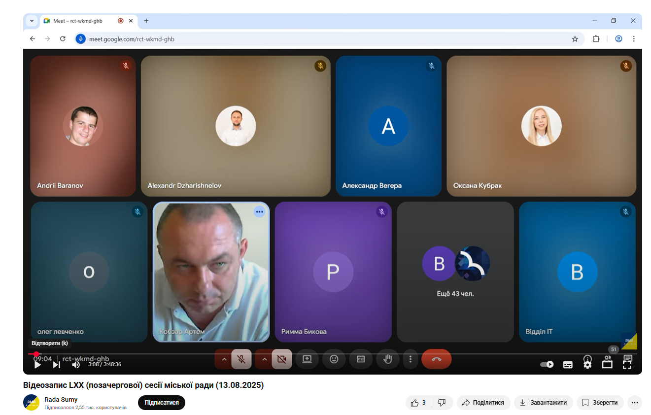Screen dimensions: 651x415
Task: Skip to the next video
Action: pyautogui.click(x=57, y=365)
